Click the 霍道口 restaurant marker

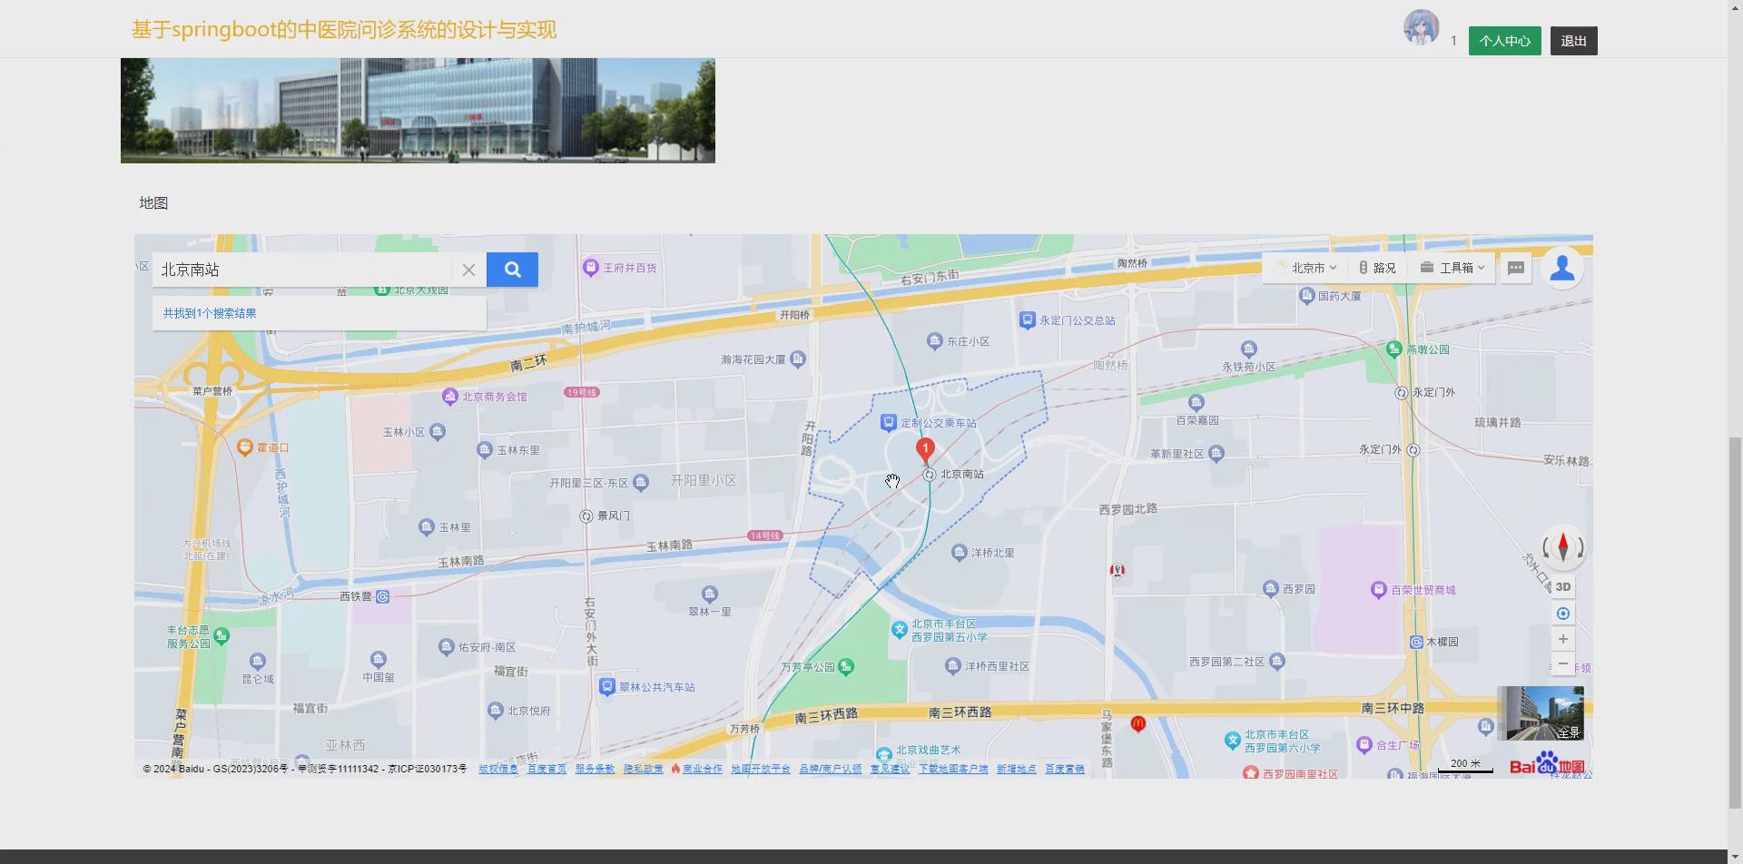coord(244,447)
